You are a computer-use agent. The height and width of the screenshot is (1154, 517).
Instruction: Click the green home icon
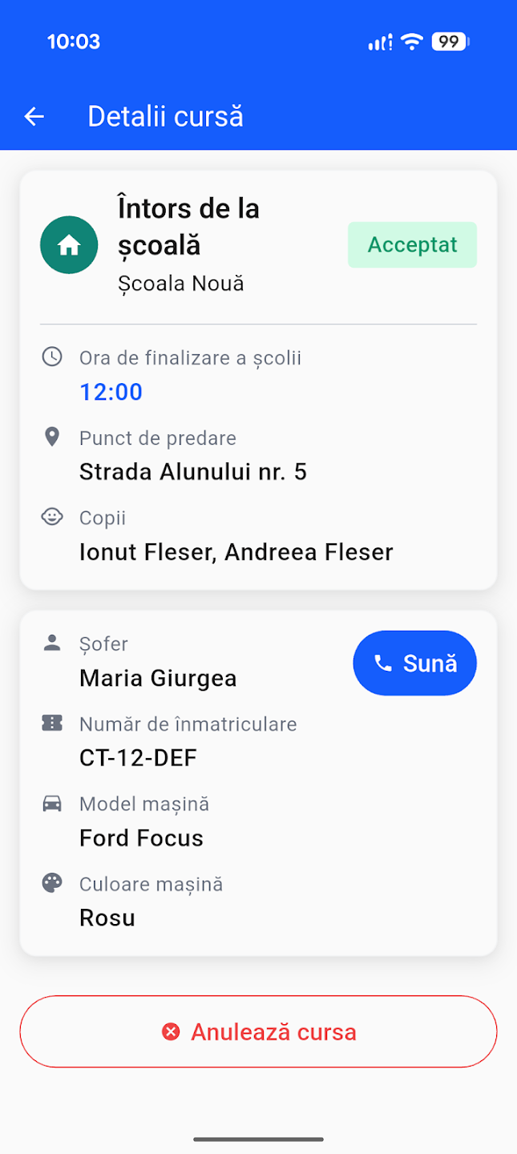coord(69,245)
